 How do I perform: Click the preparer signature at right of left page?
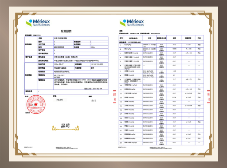[94, 100]
